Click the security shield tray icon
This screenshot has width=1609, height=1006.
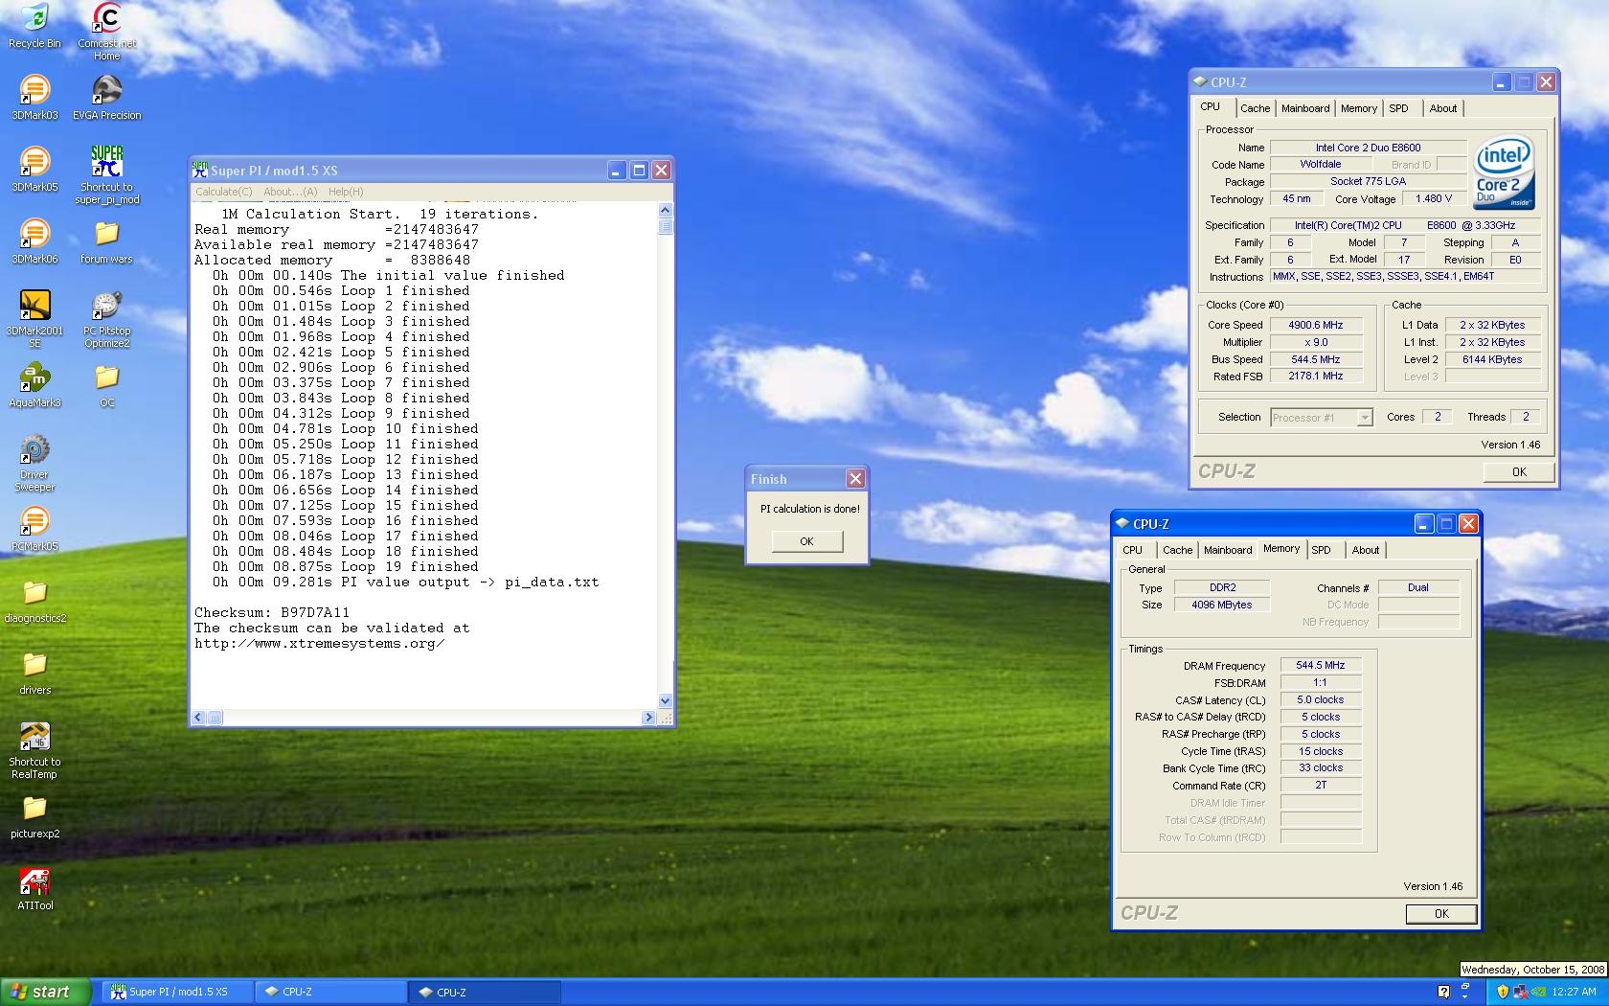point(1502,992)
